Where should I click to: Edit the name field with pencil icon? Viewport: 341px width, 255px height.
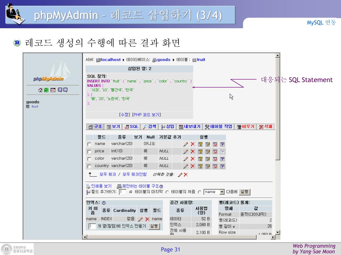click(185, 144)
